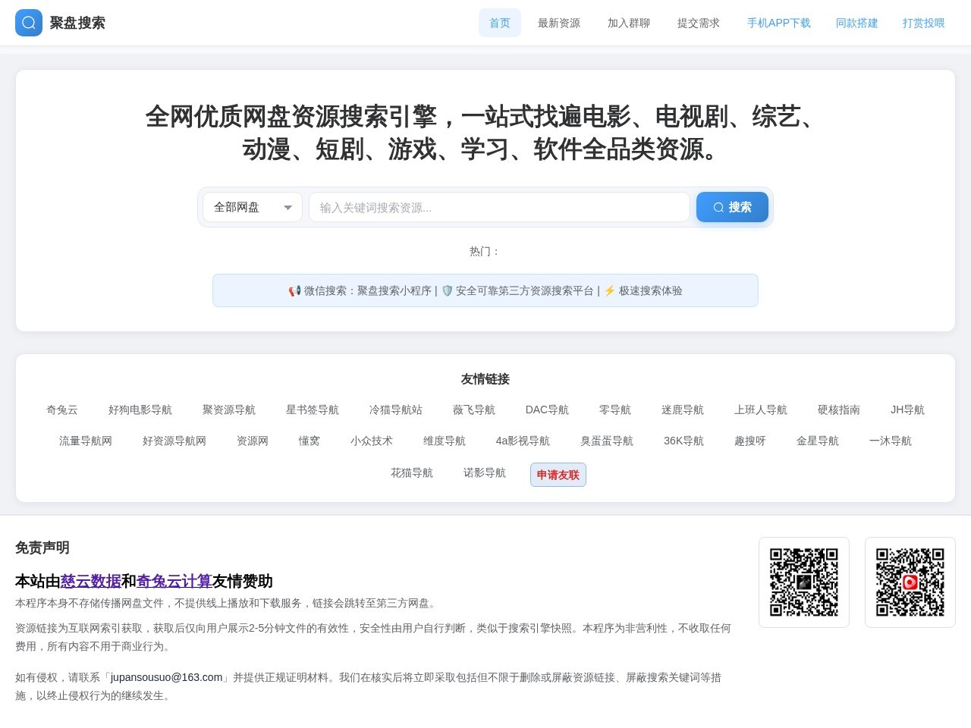Image resolution: width=971 pixels, height=728 pixels.
Task: Visit 迷鹿导航 link
Action: point(683,409)
